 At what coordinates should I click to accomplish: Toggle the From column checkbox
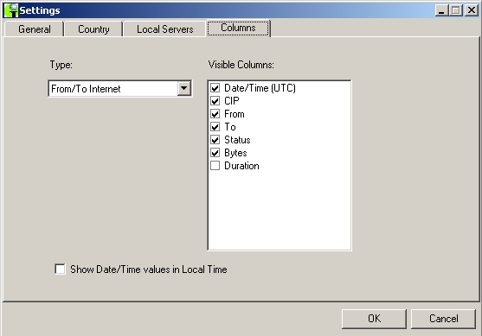[x=215, y=114]
